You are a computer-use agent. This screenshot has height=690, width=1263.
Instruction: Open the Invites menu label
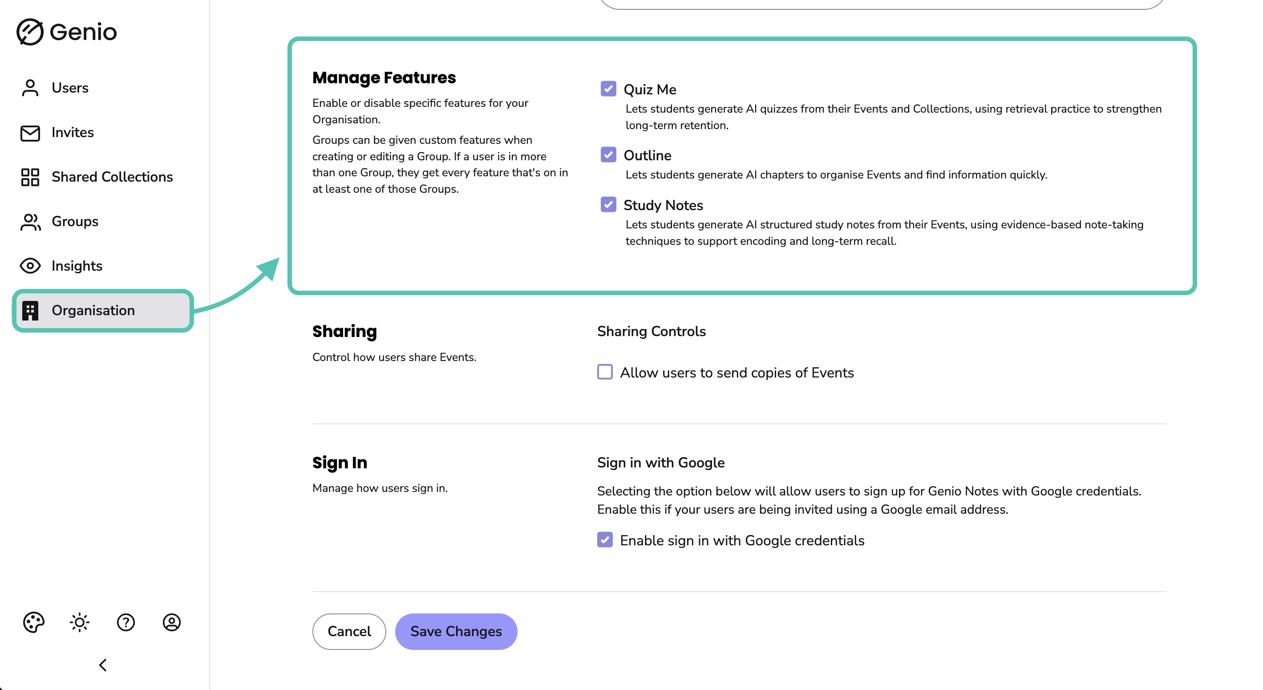(x=73, y=132)
